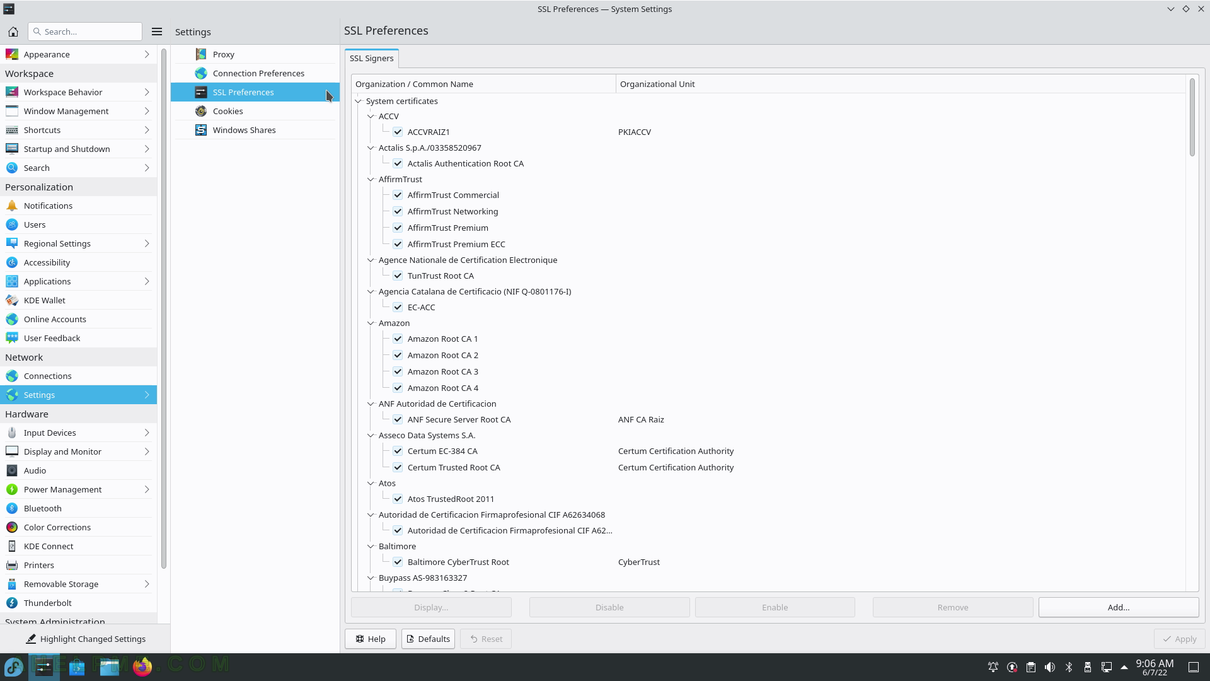
Task: Open Accessibility settings
Action: tap(79, 262)
